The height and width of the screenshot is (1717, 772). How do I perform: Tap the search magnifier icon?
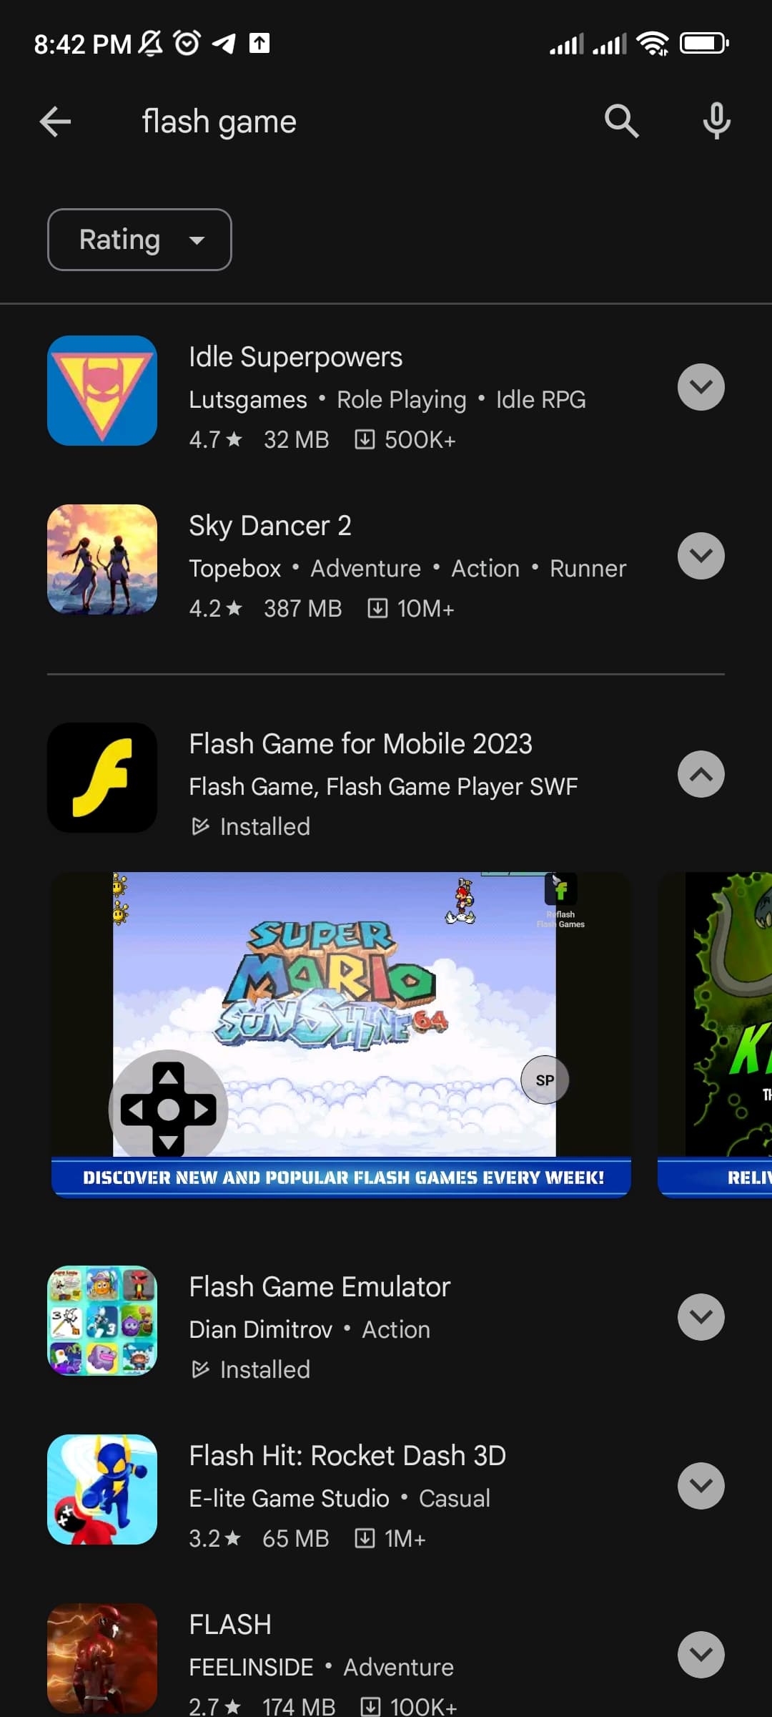621,121
